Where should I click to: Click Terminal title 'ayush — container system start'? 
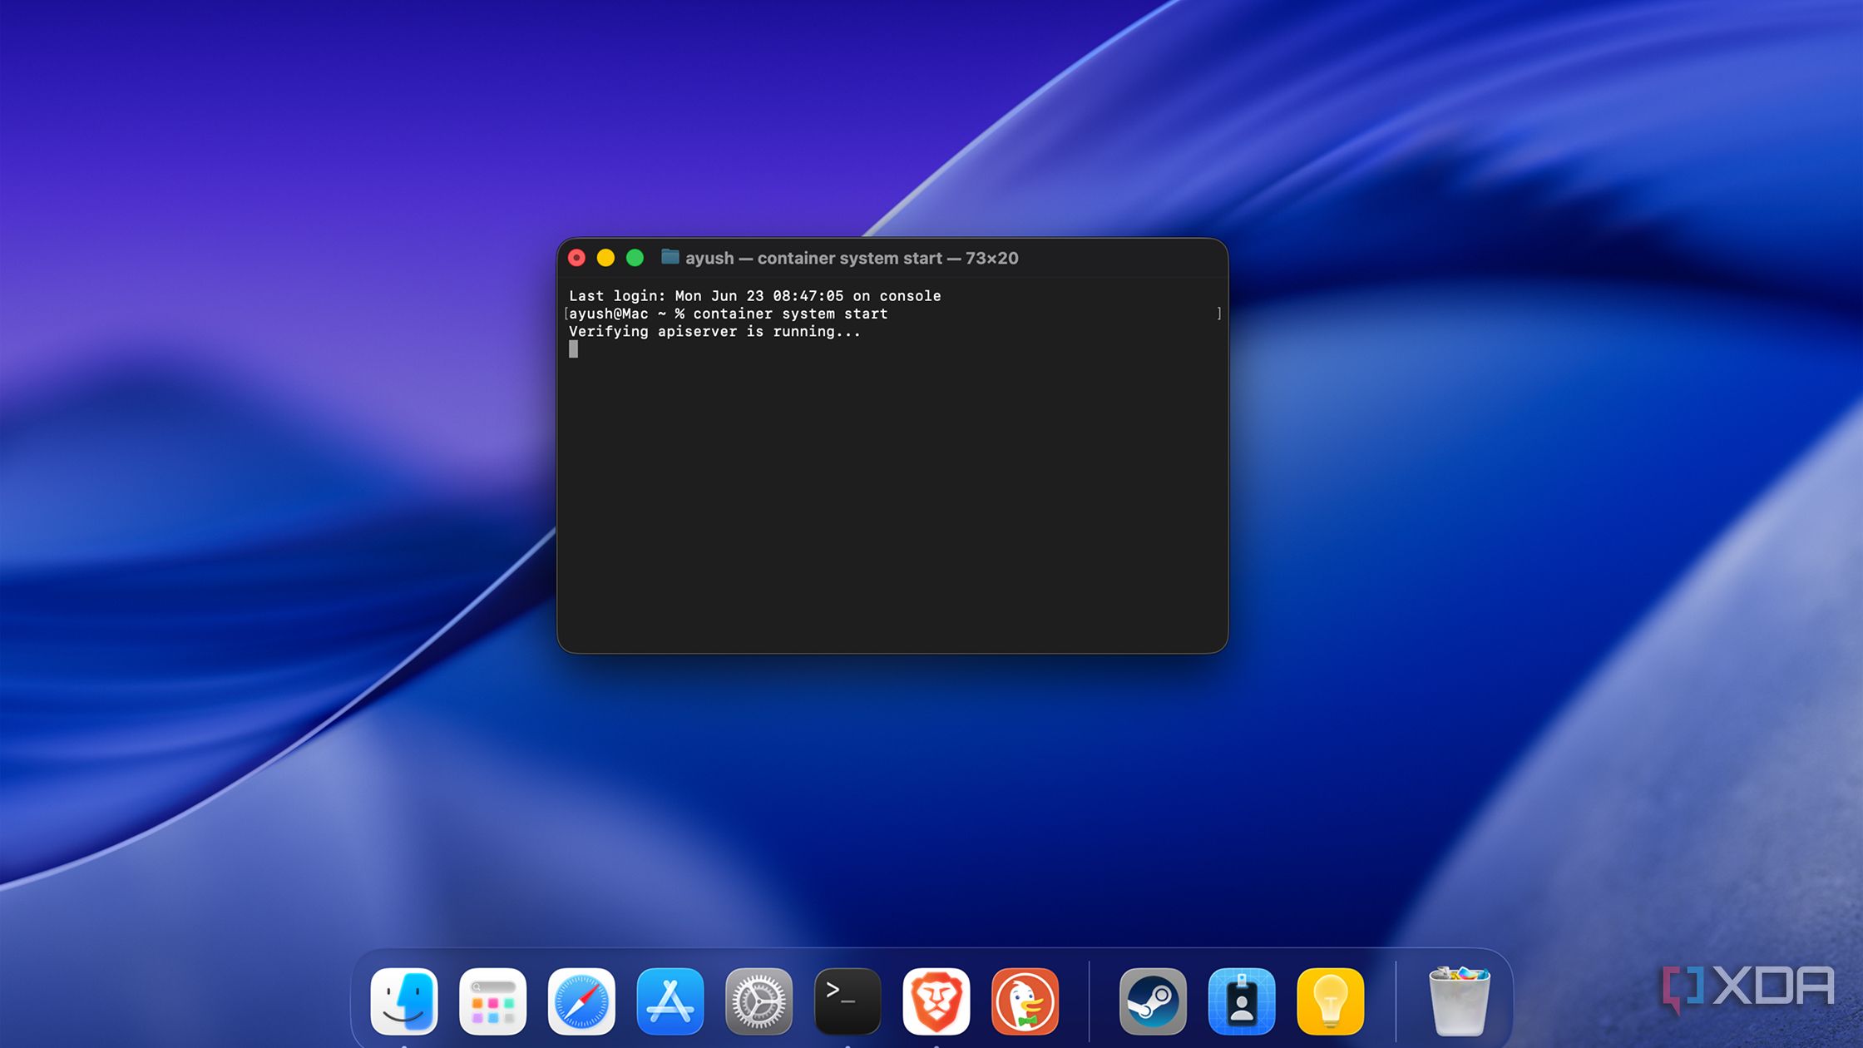pos(813,258)
